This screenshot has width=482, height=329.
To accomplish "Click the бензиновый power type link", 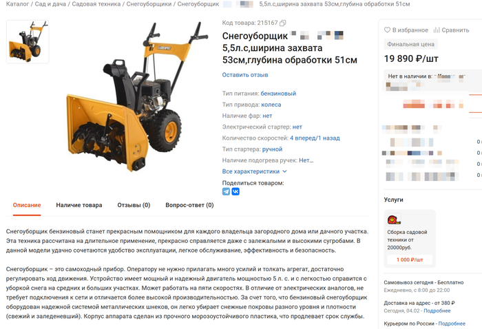I will point(278,94).
